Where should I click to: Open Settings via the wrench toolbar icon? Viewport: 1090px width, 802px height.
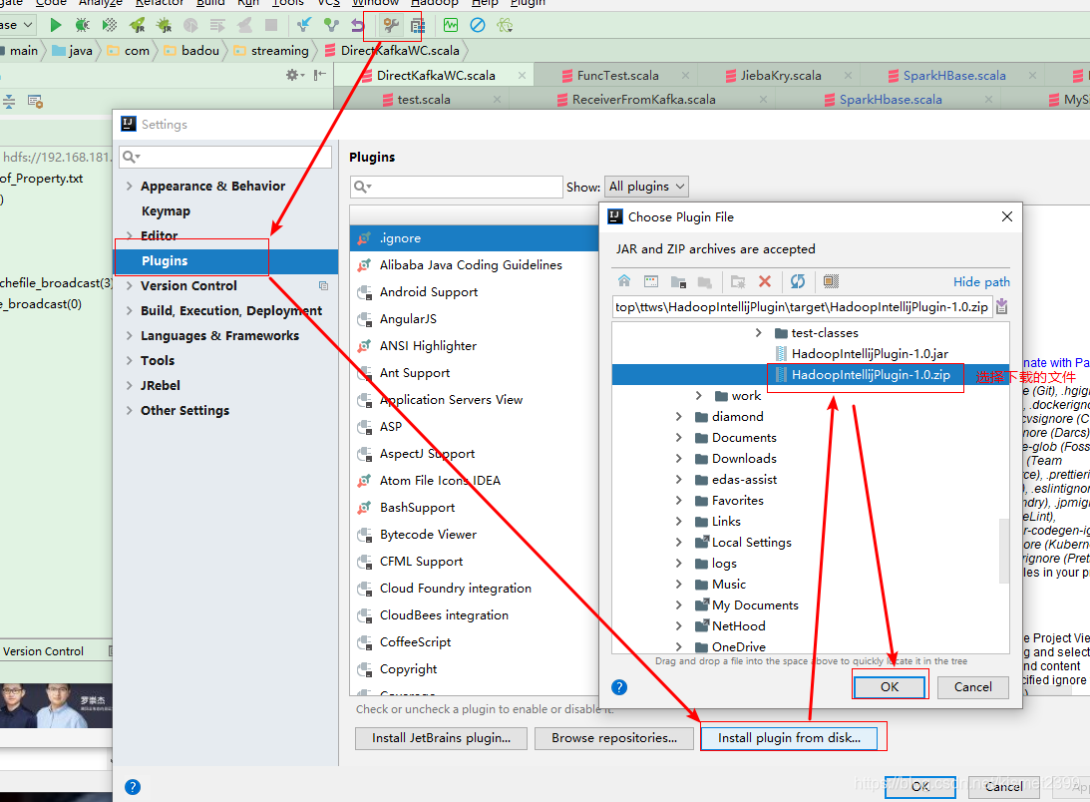[x=391, y=26]
